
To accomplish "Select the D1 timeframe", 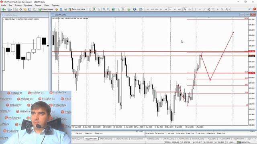I will point(170,9).
